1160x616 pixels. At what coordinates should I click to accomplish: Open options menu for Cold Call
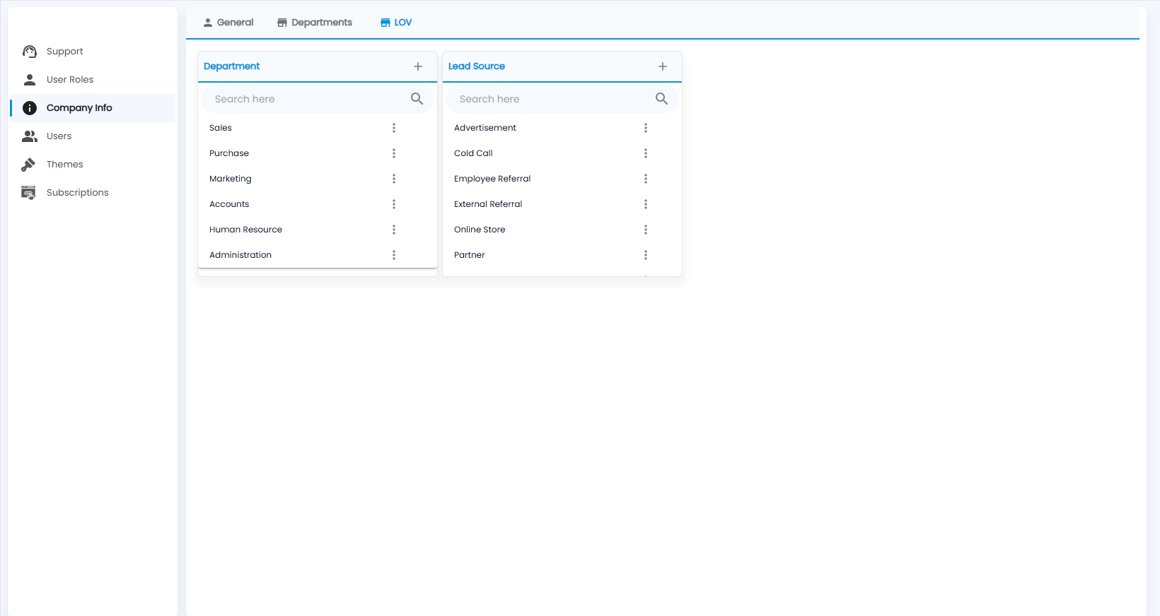(x=646, y=153)
